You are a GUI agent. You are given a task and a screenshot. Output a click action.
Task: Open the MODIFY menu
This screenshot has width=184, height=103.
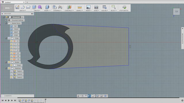point(47,11)
